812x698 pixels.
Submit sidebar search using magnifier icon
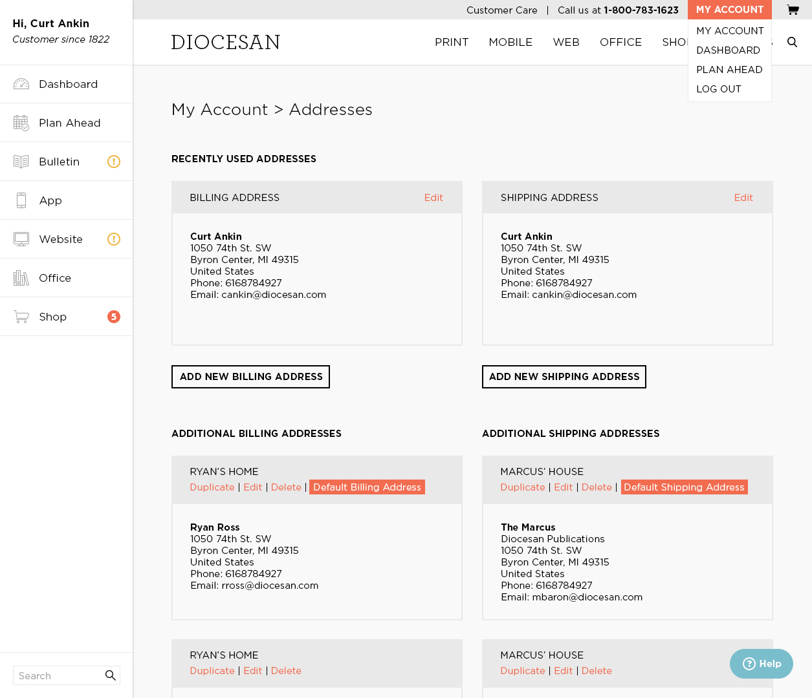111,675
